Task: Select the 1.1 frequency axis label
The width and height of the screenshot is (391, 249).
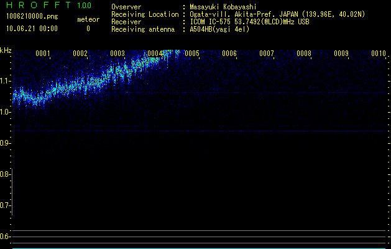Action: [x=6, y=81]
